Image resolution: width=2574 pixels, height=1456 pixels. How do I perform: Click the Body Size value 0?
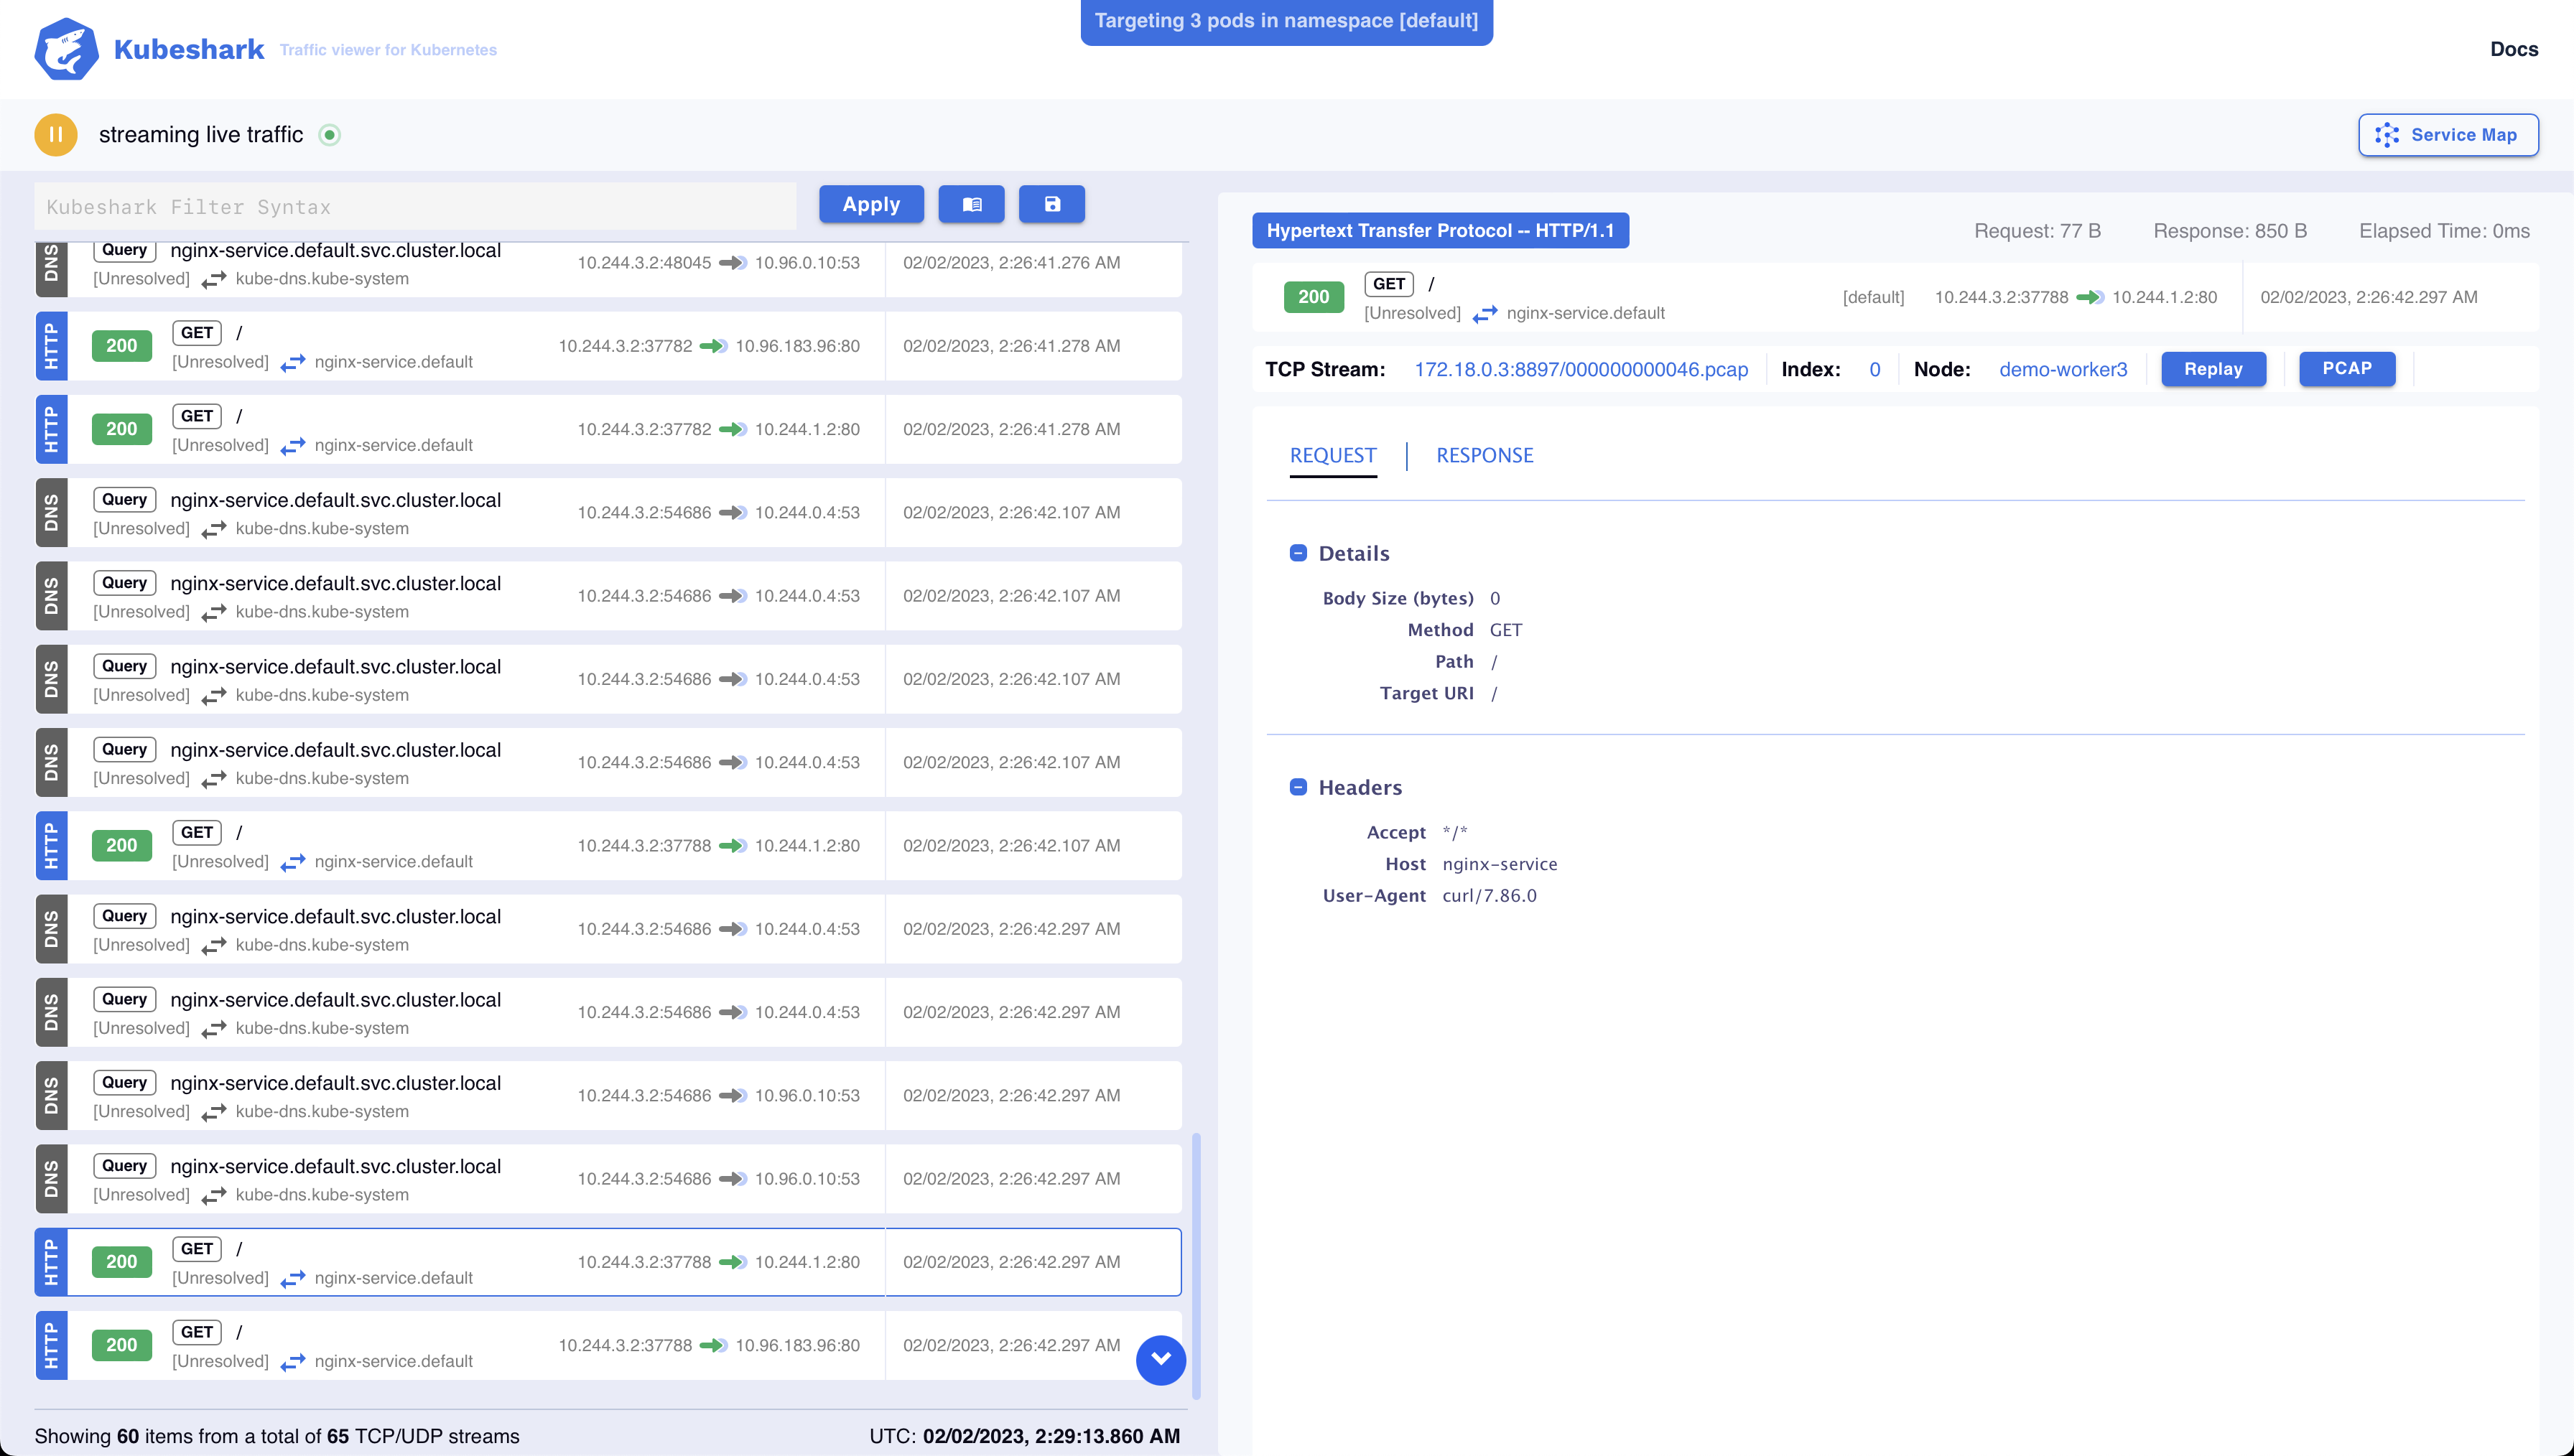[x=1494, y=598]
